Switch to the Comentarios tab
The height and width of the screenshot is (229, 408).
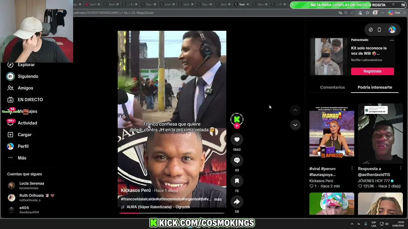[332, 87]
